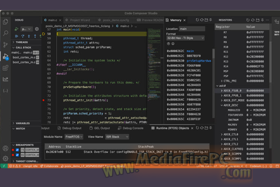280x187 pixels.
Task: Expand the ADC0_CTL0 register
Action: [222, 134]
